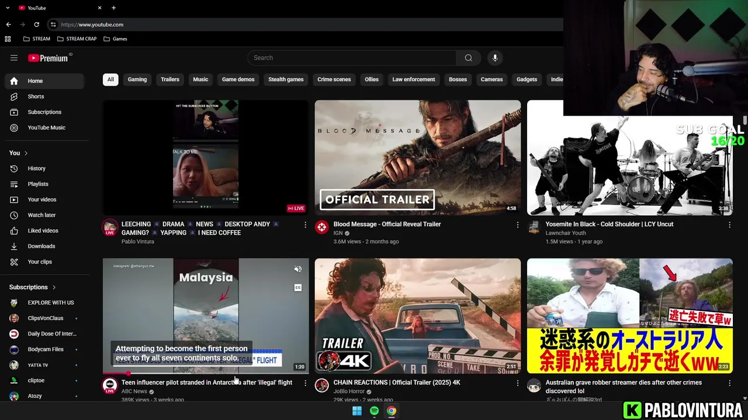
Task: Open the YouTube hamburger guide menu
Action: coord(14,58)
